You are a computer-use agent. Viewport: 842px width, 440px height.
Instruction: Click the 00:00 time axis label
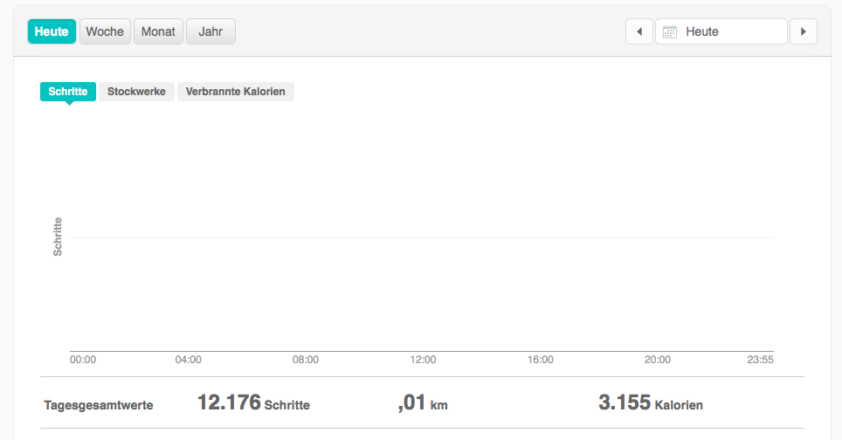[83, 360]
